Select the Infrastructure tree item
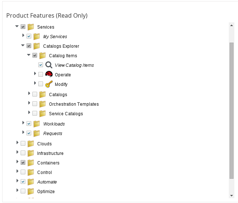This screenshot has height=203, width=238. (50, 153)
